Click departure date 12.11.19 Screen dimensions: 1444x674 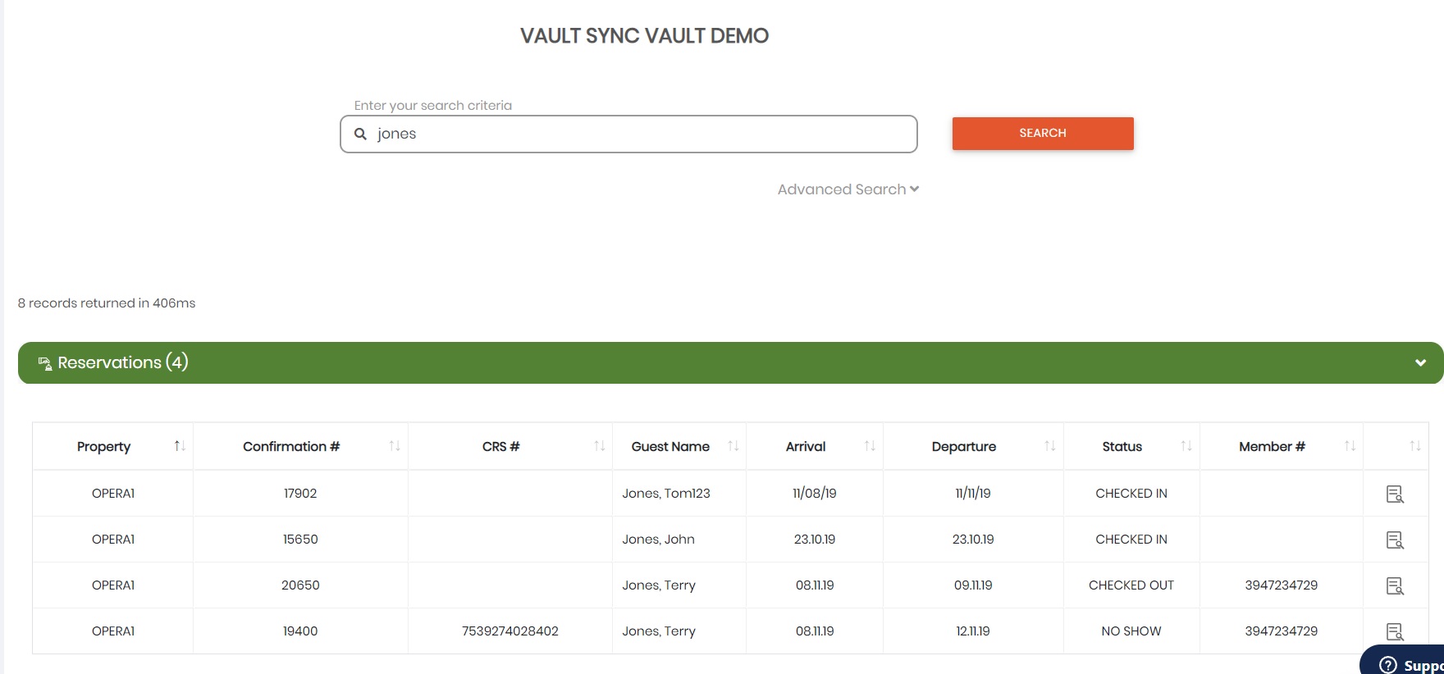tap(973, 631)
